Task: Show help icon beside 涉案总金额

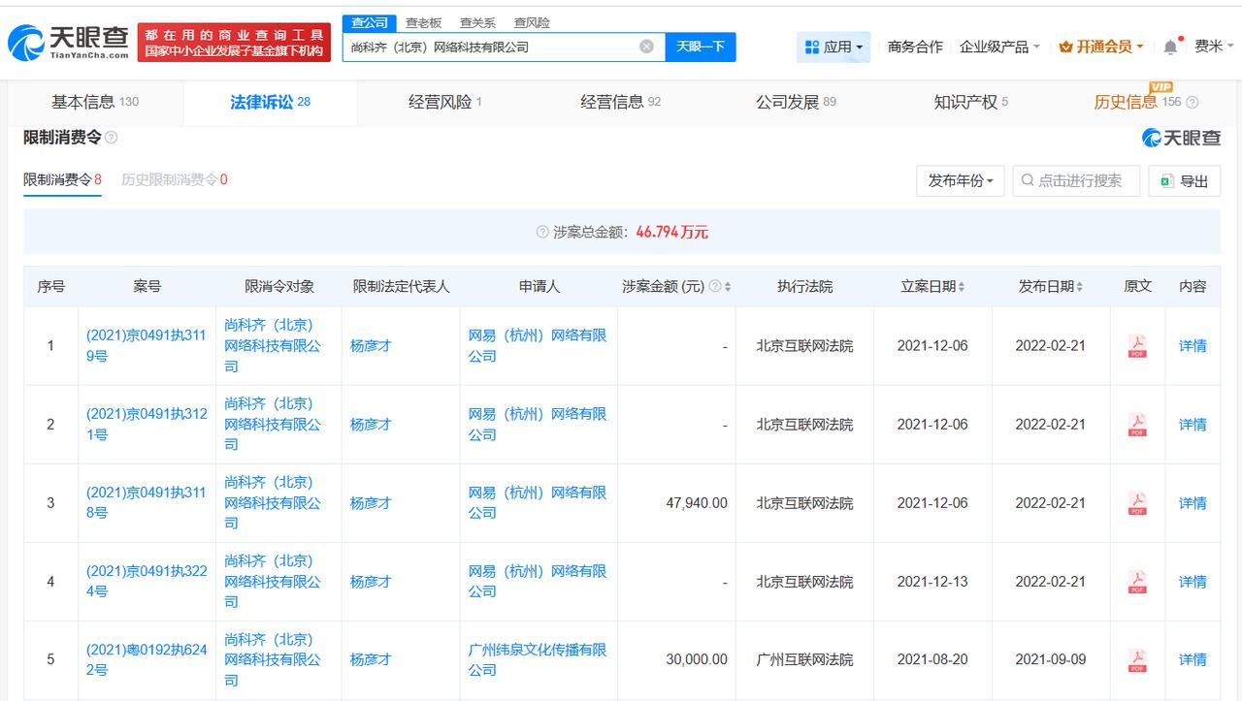Action: tap(542, 233)
